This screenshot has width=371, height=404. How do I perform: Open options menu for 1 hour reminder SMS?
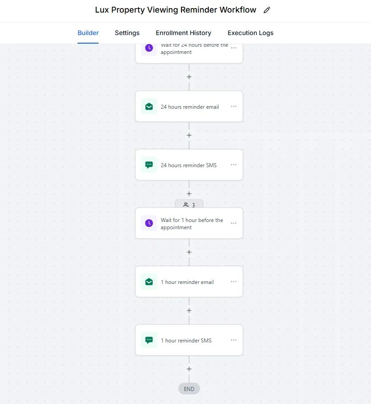pos(234,340)
